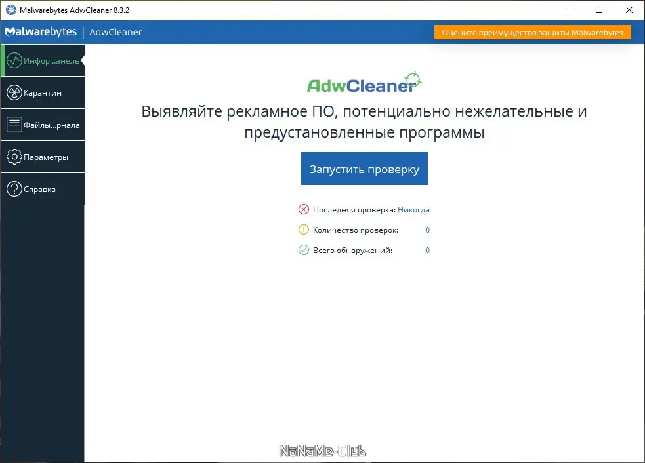
Task: Click the pulse icon beside Инфор...анель
Action: (x=14, y=60)
